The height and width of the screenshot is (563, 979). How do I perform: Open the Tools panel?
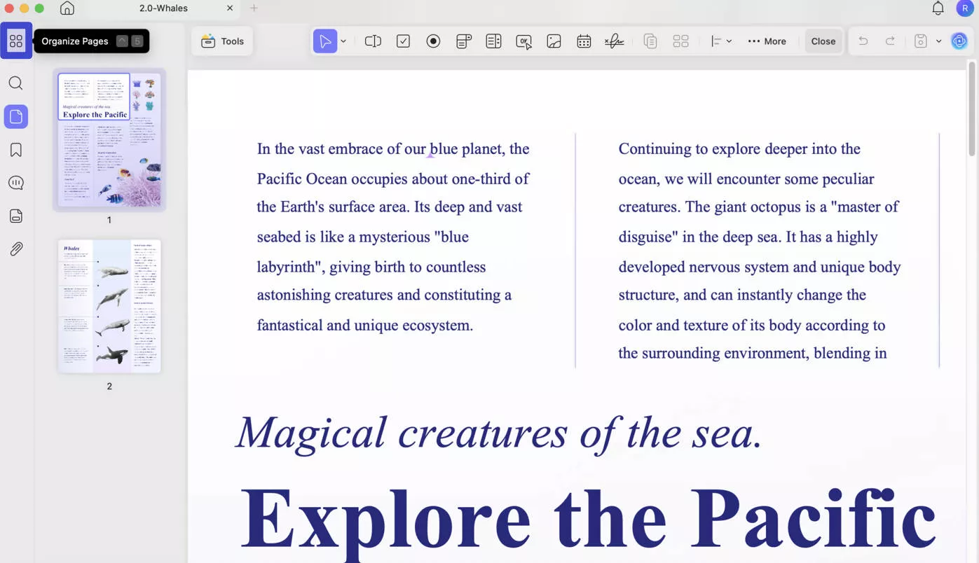pos(222,41)
